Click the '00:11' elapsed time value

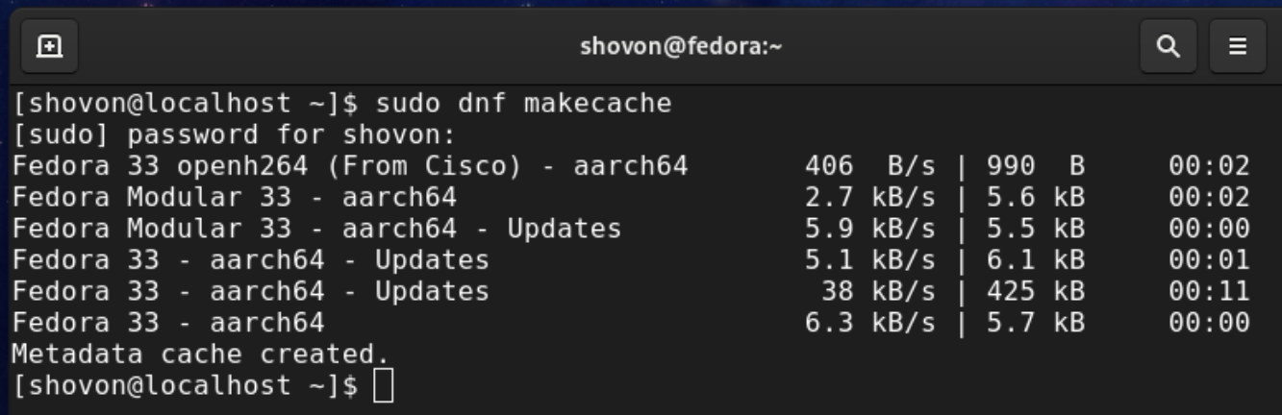tap(1209, 291)
